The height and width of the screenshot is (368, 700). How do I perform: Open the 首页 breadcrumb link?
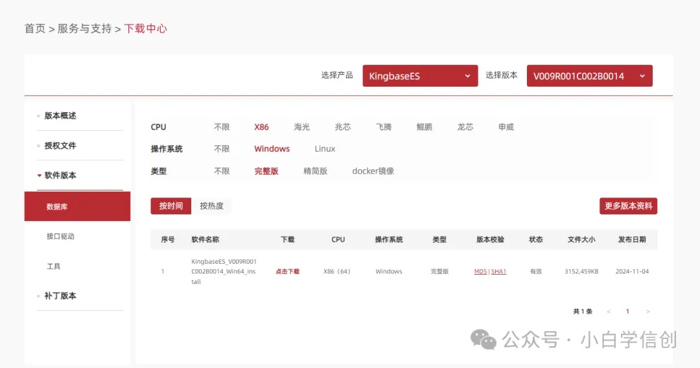[35, 29]
